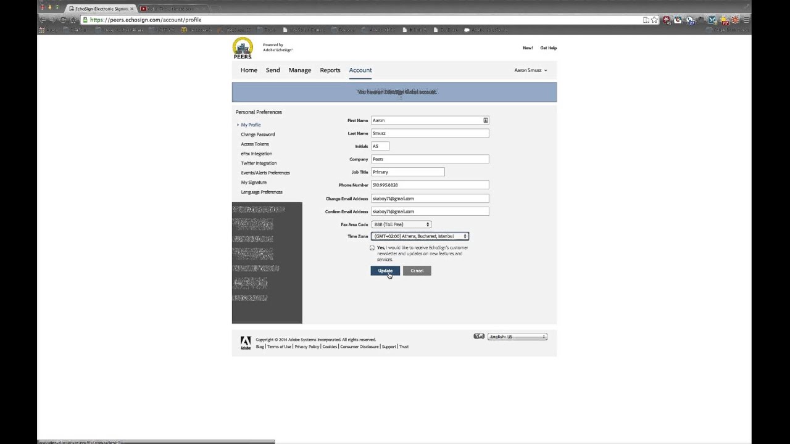This screenshot has width=790, height=444.
Task: Click into the Change Email Address field
Action: pyautogui.click(x=430, y=199)
